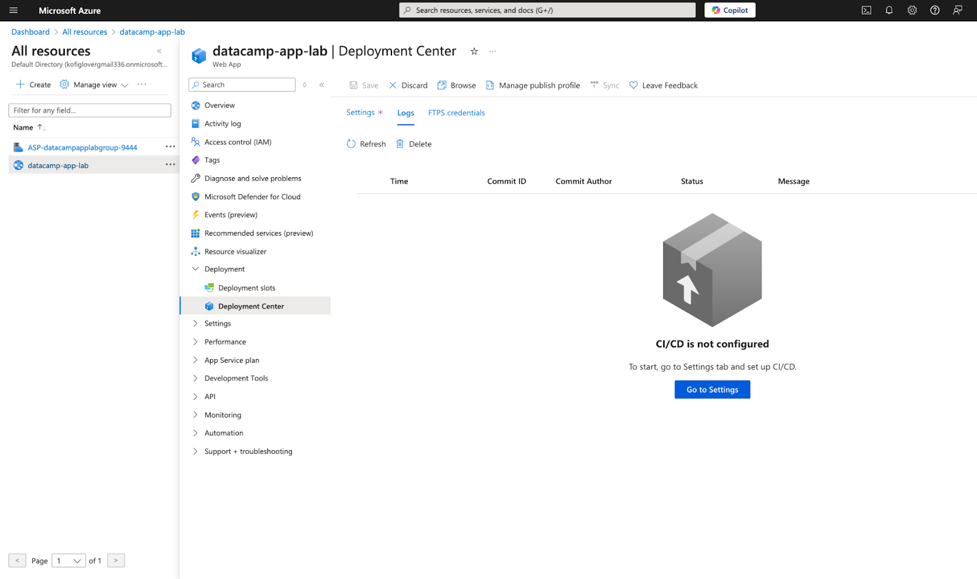Open more options next to Manage view
Screen dimensions: 977x579
pyautogui.click(x=142, y=85)
